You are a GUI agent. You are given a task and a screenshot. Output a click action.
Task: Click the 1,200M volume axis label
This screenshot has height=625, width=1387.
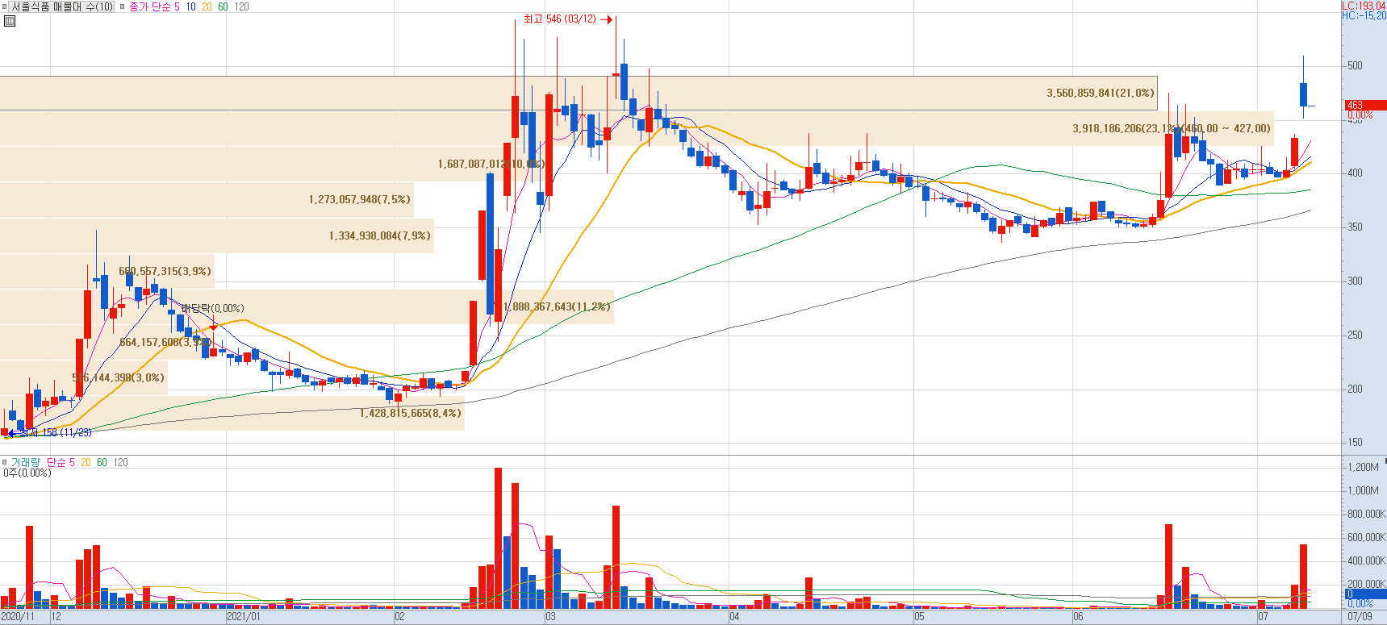click(x=1363, y=467)
